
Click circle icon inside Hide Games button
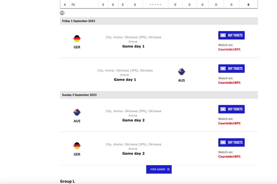pos(169,169)
